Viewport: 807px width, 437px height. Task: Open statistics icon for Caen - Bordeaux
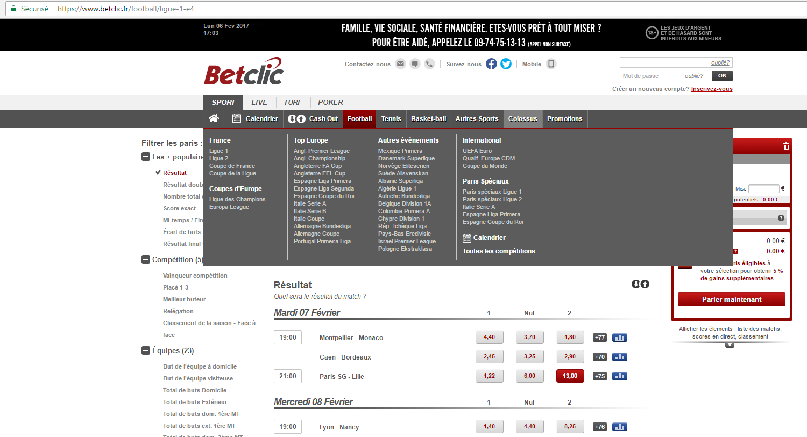coord(620,357)
